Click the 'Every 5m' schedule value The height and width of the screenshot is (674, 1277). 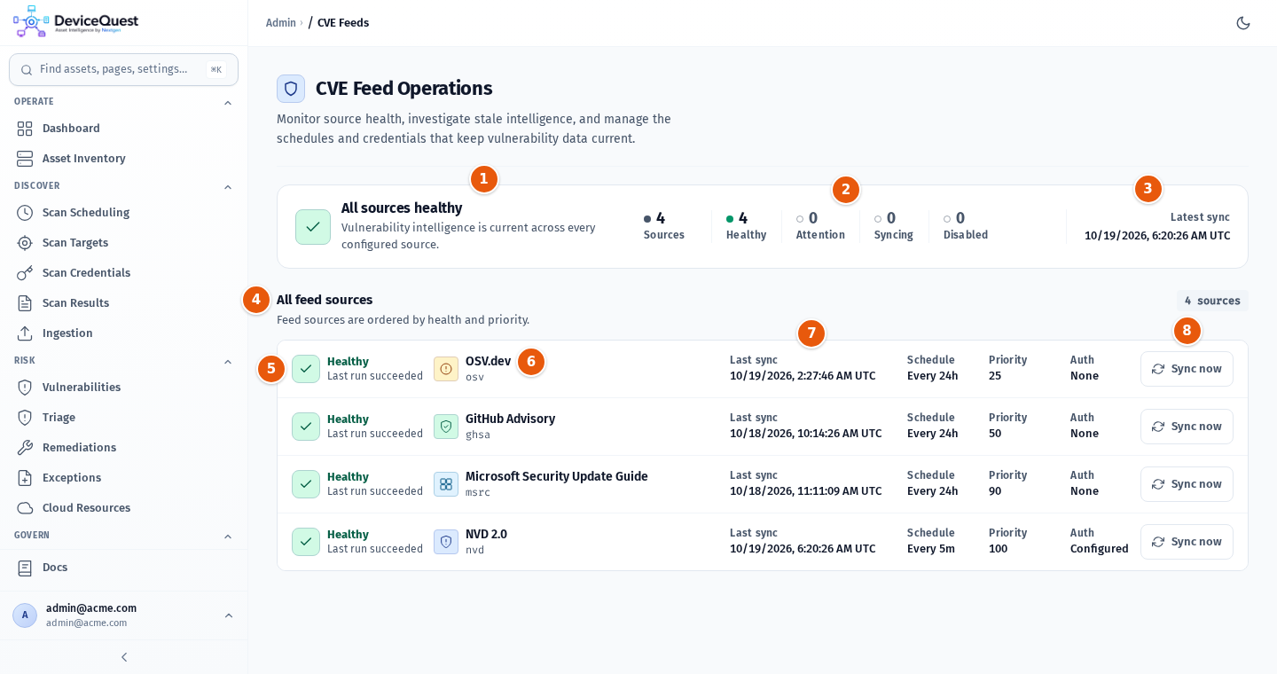(933, 549)
